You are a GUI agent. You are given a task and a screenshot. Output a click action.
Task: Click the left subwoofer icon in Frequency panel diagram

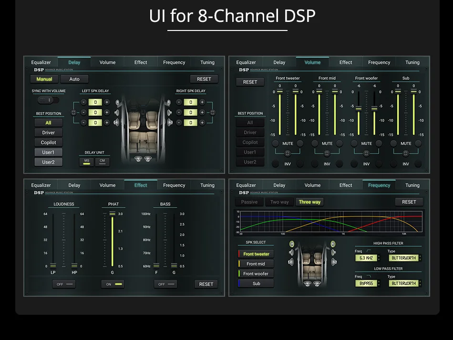[308, 283]
